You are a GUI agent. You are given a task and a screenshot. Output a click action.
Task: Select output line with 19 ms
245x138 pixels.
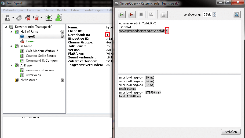click(x=136, y=77)
